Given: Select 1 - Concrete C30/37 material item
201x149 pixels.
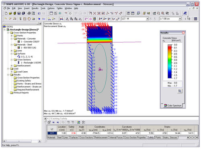Looking at the screenshot, I should point(30,42).
